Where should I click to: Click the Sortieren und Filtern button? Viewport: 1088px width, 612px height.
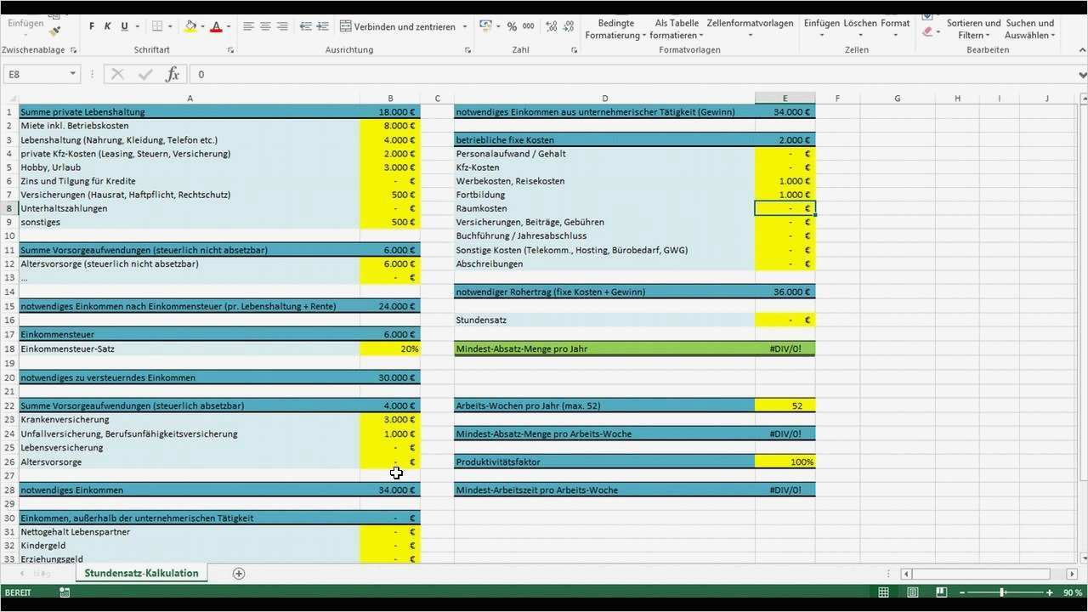coord(973,29)
